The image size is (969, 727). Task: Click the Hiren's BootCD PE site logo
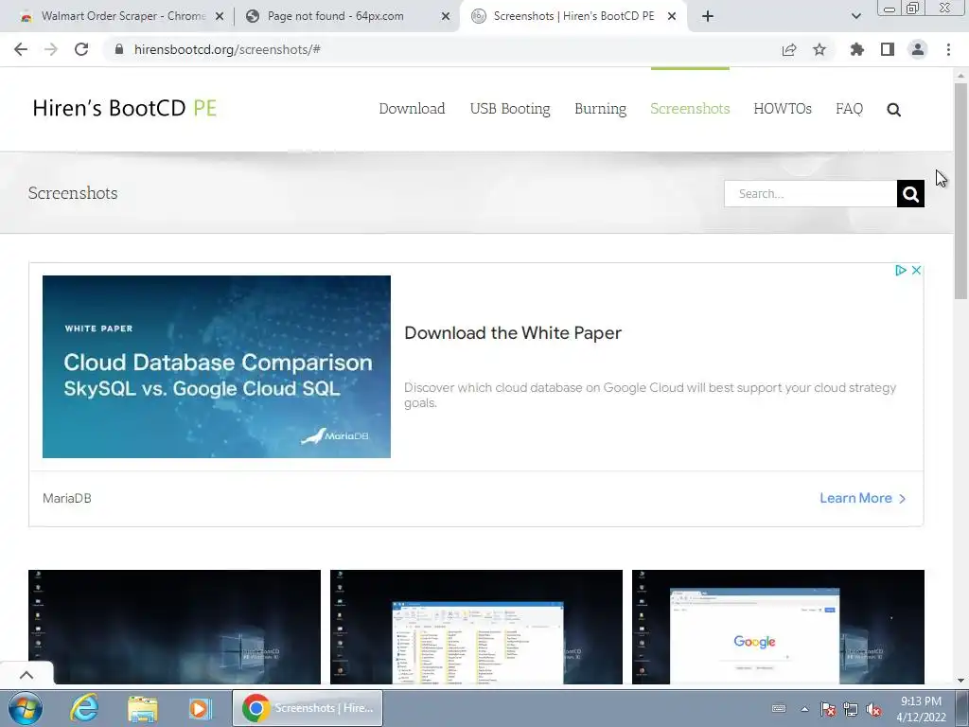(x=125, y=108)
